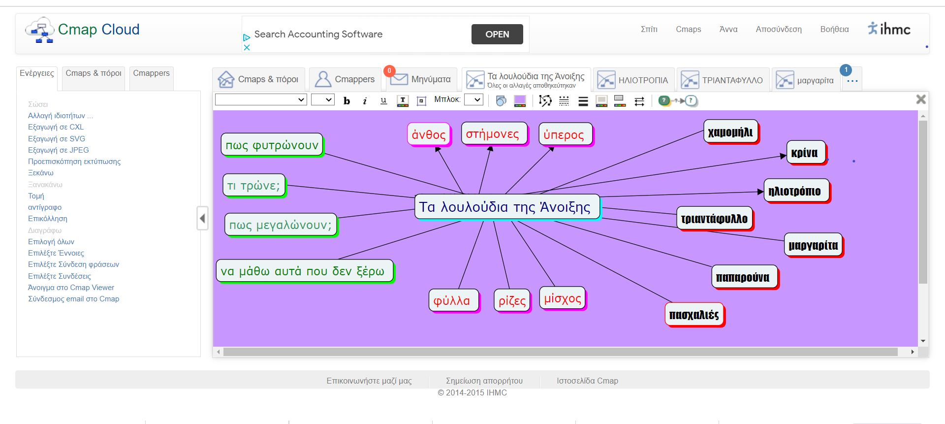Click the connection arrows direction icon
Viewport: 945px width, 424px height.
(x=639, y=101)
